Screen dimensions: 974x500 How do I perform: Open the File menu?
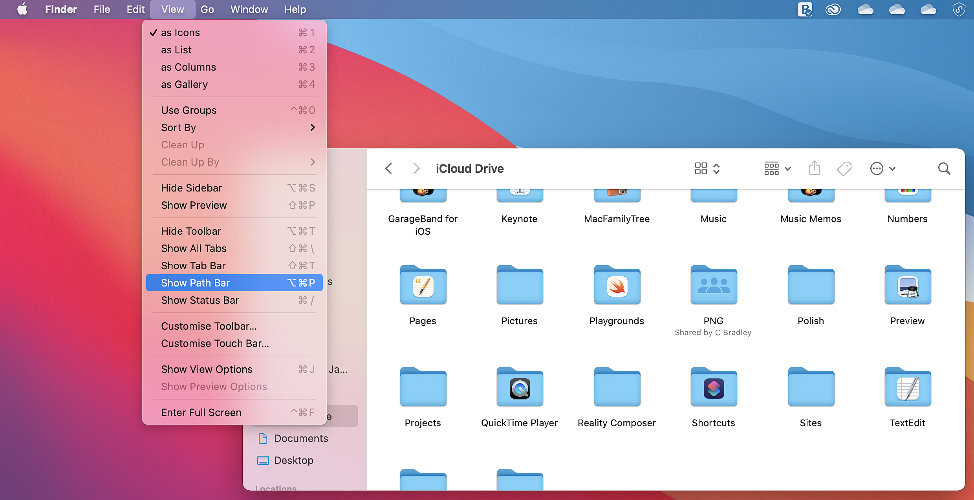pos(102,9)
